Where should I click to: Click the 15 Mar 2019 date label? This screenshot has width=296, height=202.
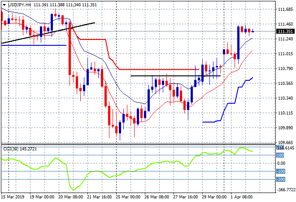click(13, 197)
